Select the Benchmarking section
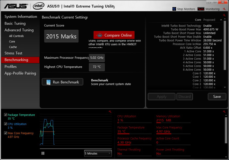Viewport: 229px width, 160px height. 20,60
